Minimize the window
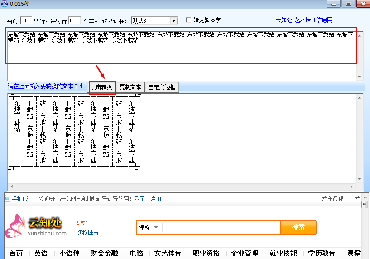 [333, 4]
